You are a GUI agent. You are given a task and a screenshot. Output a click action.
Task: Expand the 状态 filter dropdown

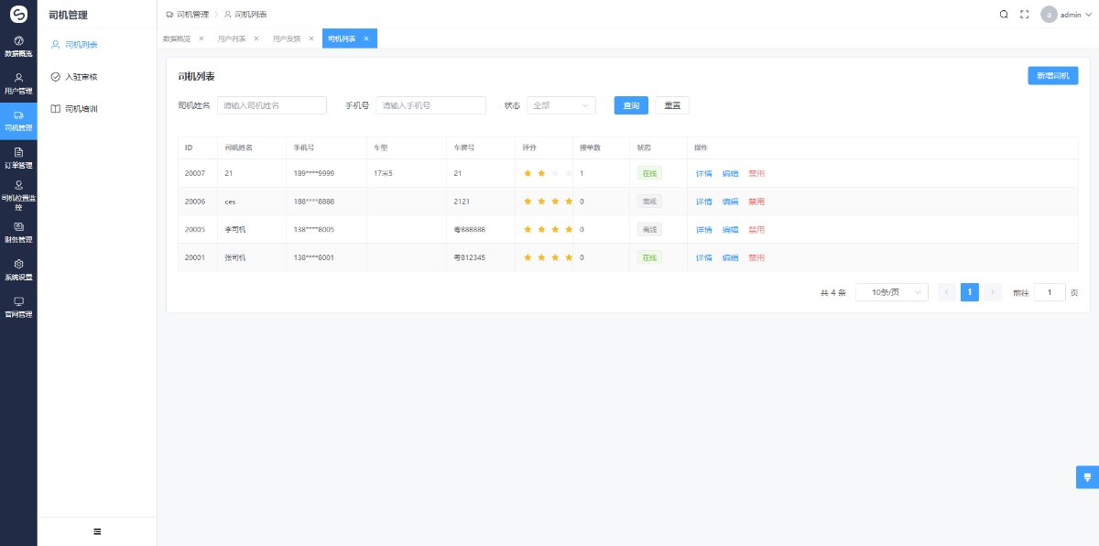click(561, 105)
